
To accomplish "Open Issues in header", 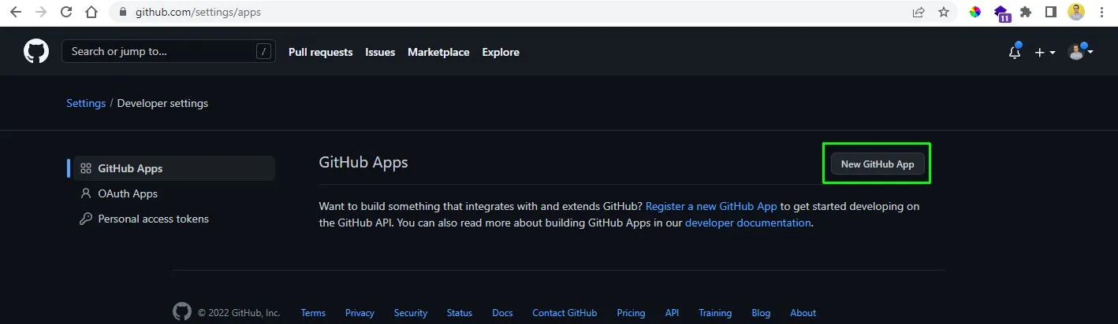I will coord(380,52).
